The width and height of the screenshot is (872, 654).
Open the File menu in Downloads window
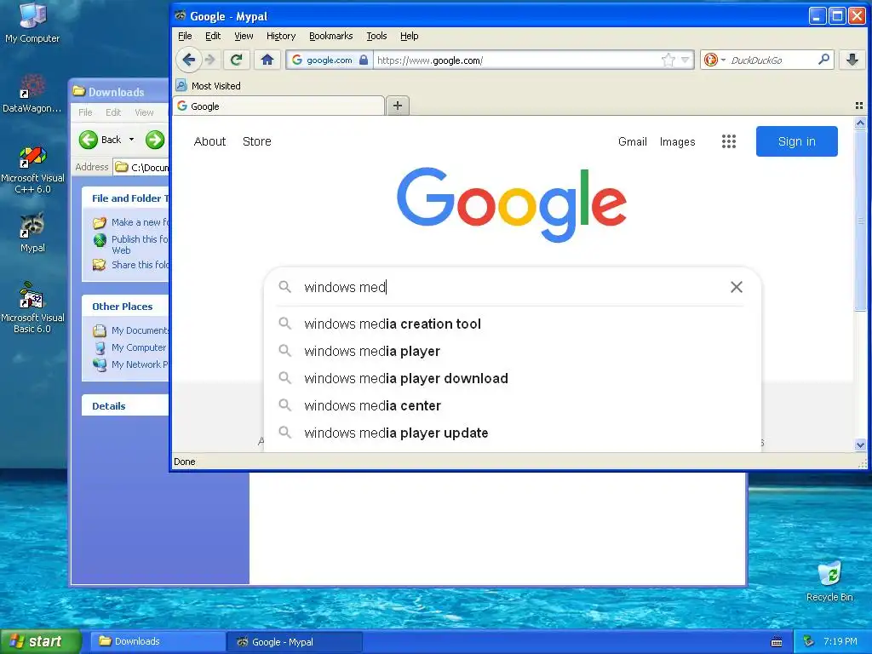[x=85, y=112]
